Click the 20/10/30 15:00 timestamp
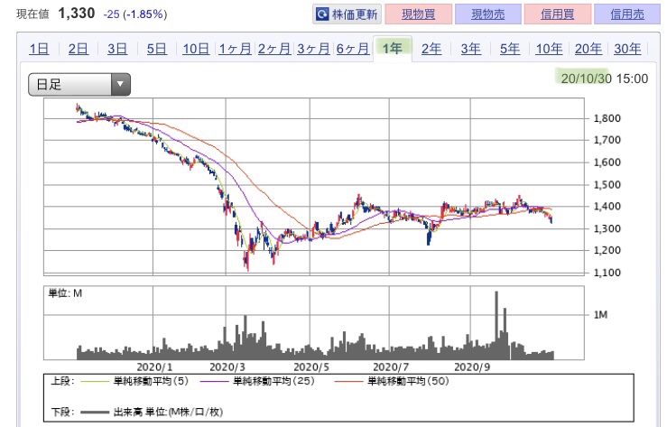 604,79
